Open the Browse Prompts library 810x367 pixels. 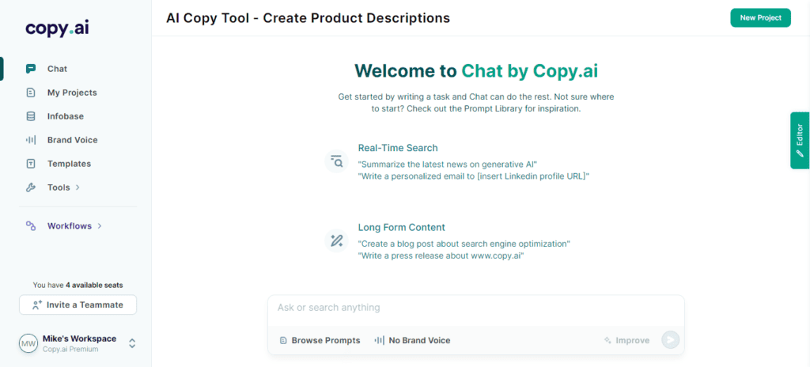click(x=320, y=341)
